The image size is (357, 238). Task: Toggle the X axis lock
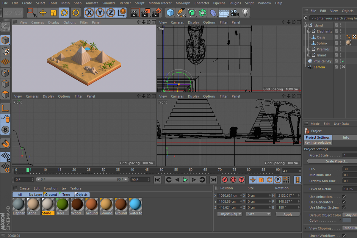[x=90, y=12]
